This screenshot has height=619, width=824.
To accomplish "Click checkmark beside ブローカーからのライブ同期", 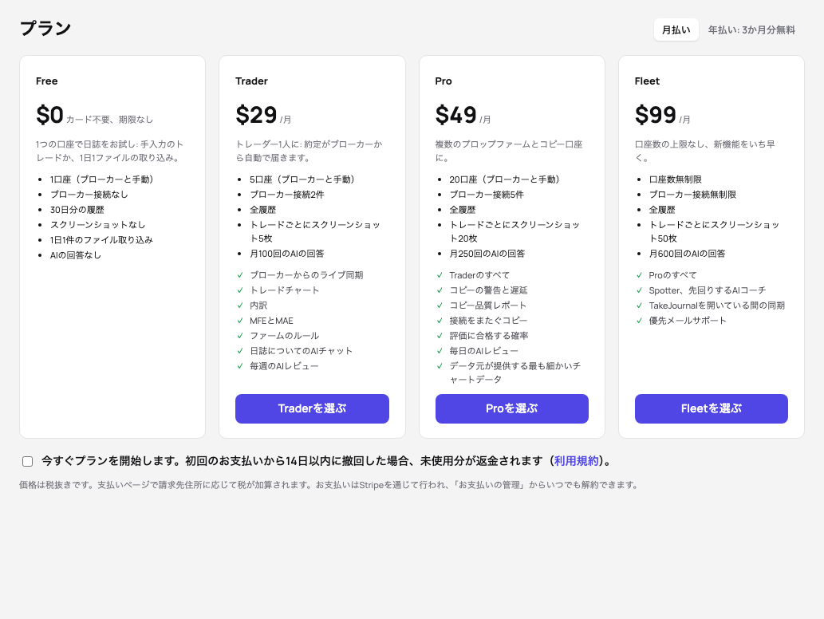I will coord(240,275).
